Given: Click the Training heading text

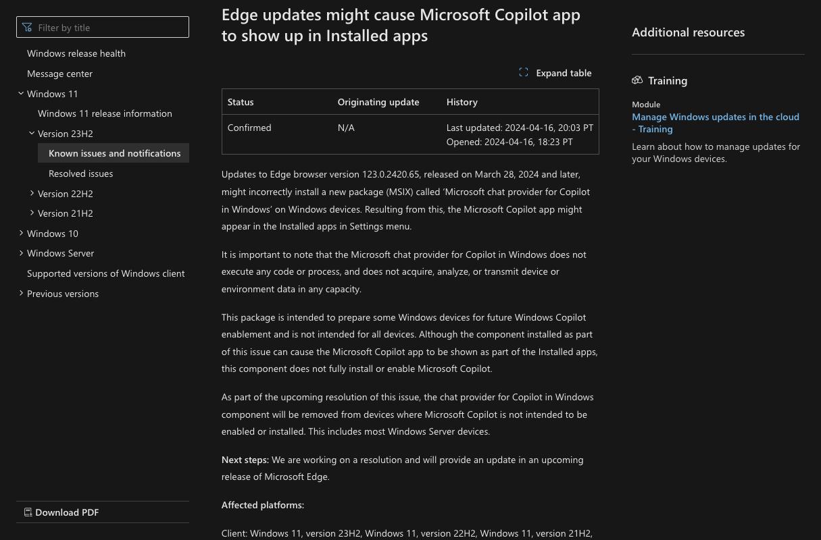Looking at the screenshot, I should [668, 80].
